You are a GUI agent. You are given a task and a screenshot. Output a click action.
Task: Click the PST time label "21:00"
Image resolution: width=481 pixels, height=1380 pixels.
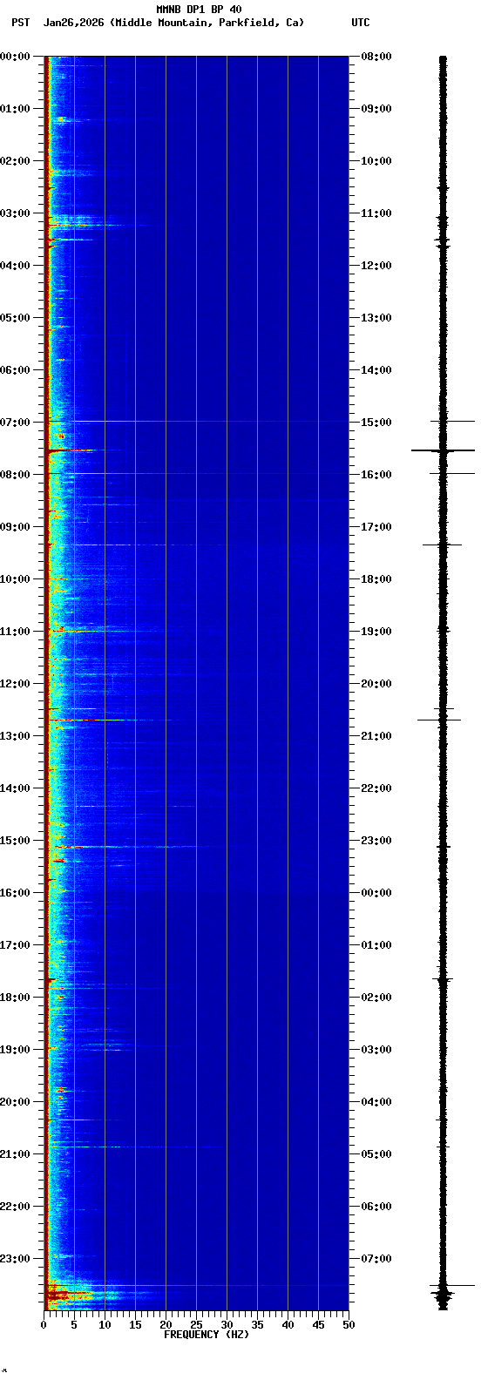[x=15, y=1154]
